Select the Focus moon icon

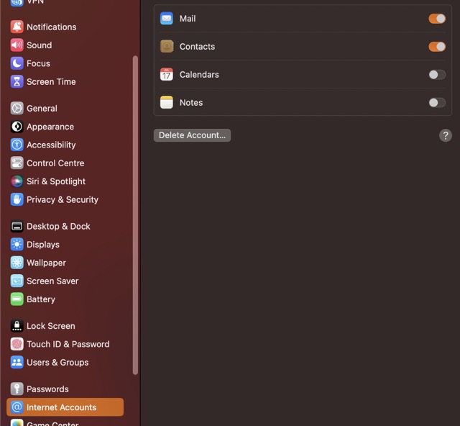17,63
